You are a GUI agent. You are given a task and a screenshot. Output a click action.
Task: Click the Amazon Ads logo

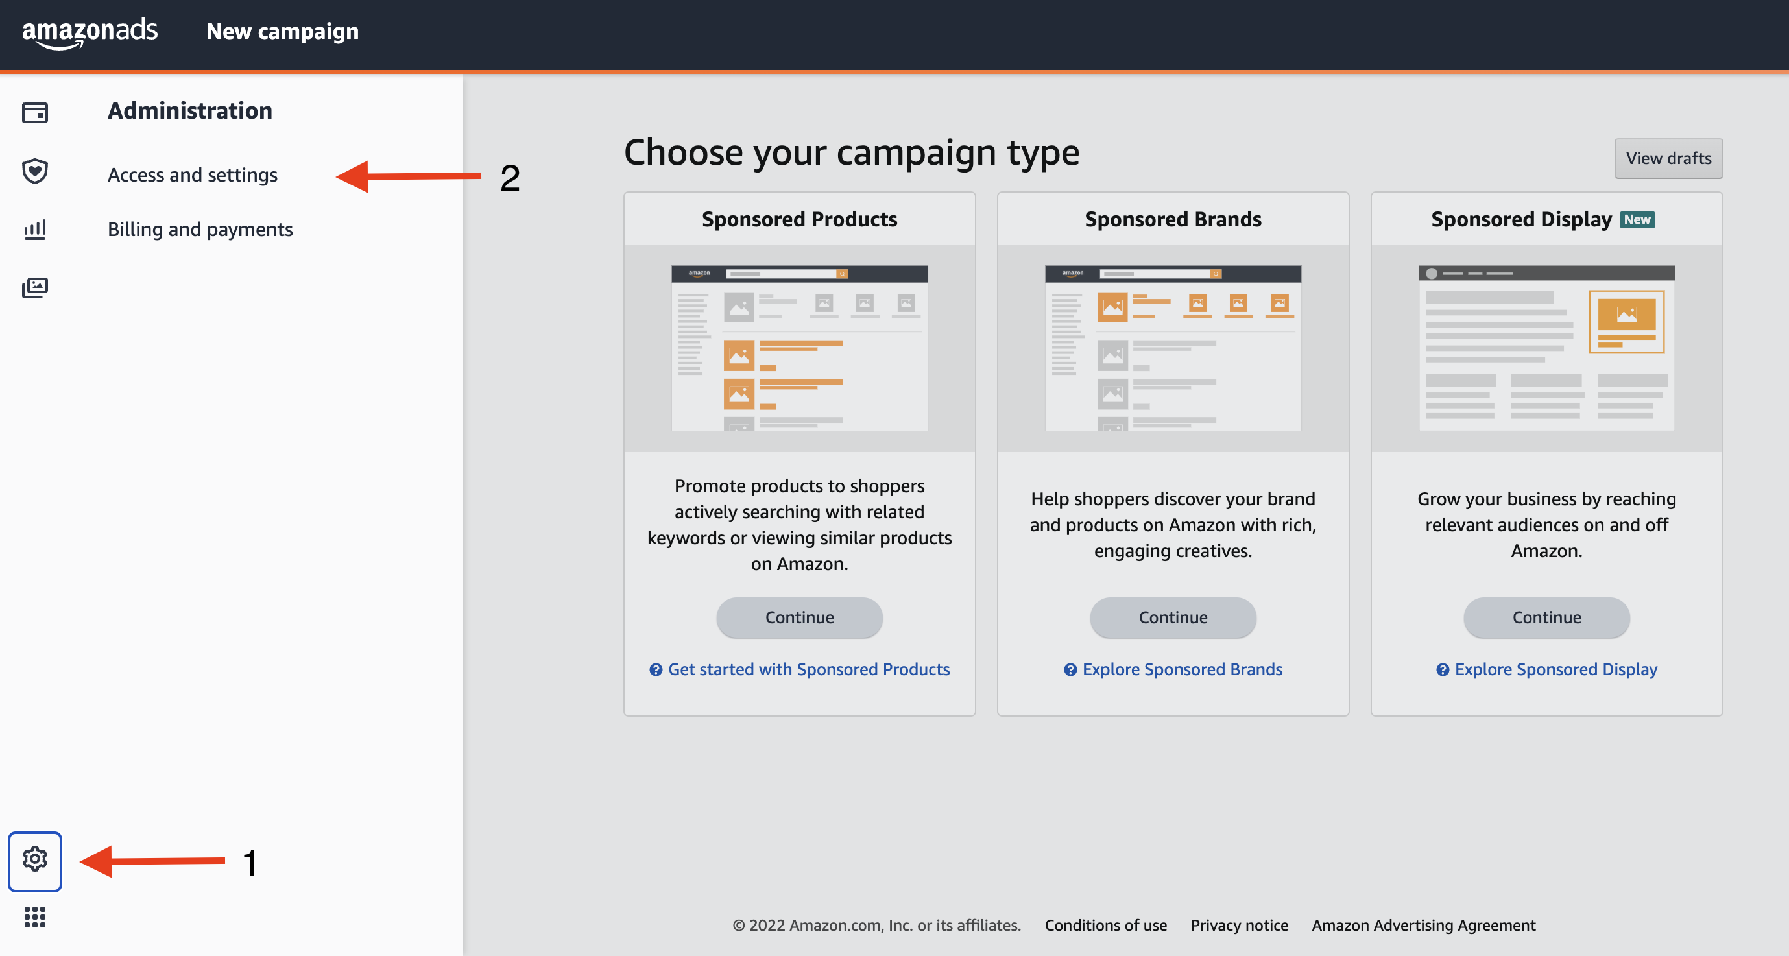click(90, 32)
